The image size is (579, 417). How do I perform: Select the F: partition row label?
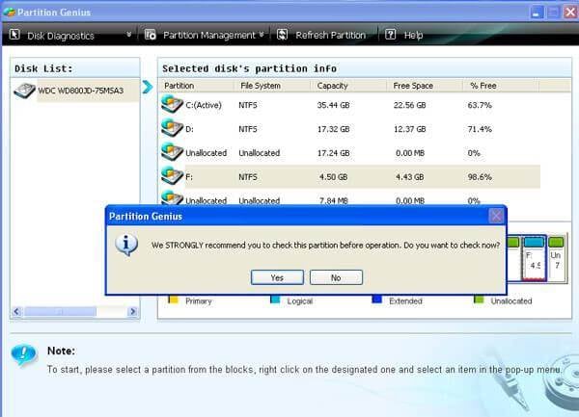tap(189, 177)
